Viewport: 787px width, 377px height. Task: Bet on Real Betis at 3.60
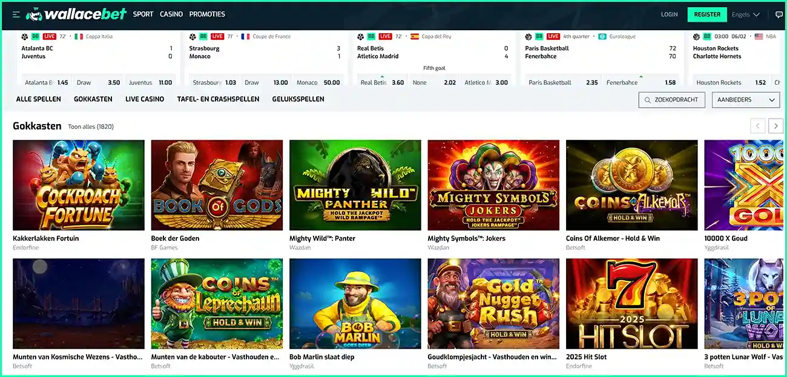383,81
